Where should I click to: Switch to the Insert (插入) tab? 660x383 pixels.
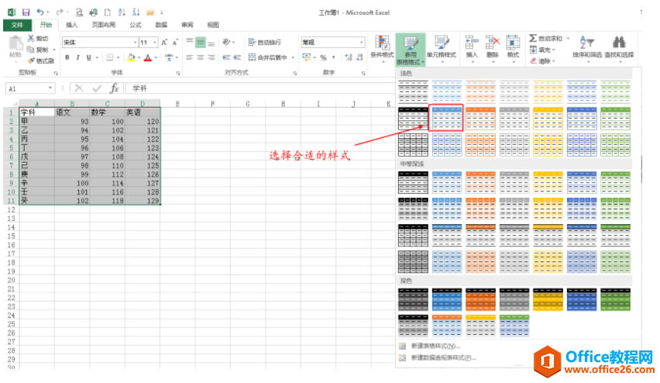72,25
